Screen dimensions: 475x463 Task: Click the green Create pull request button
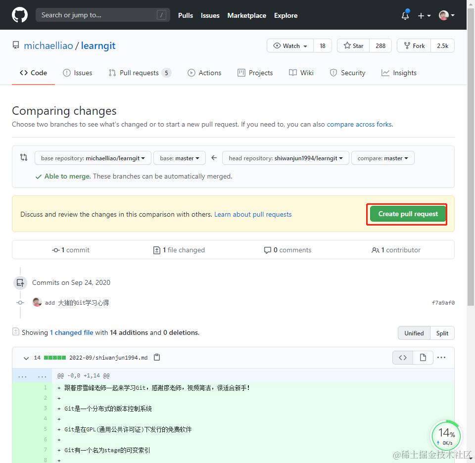point(408,214)
